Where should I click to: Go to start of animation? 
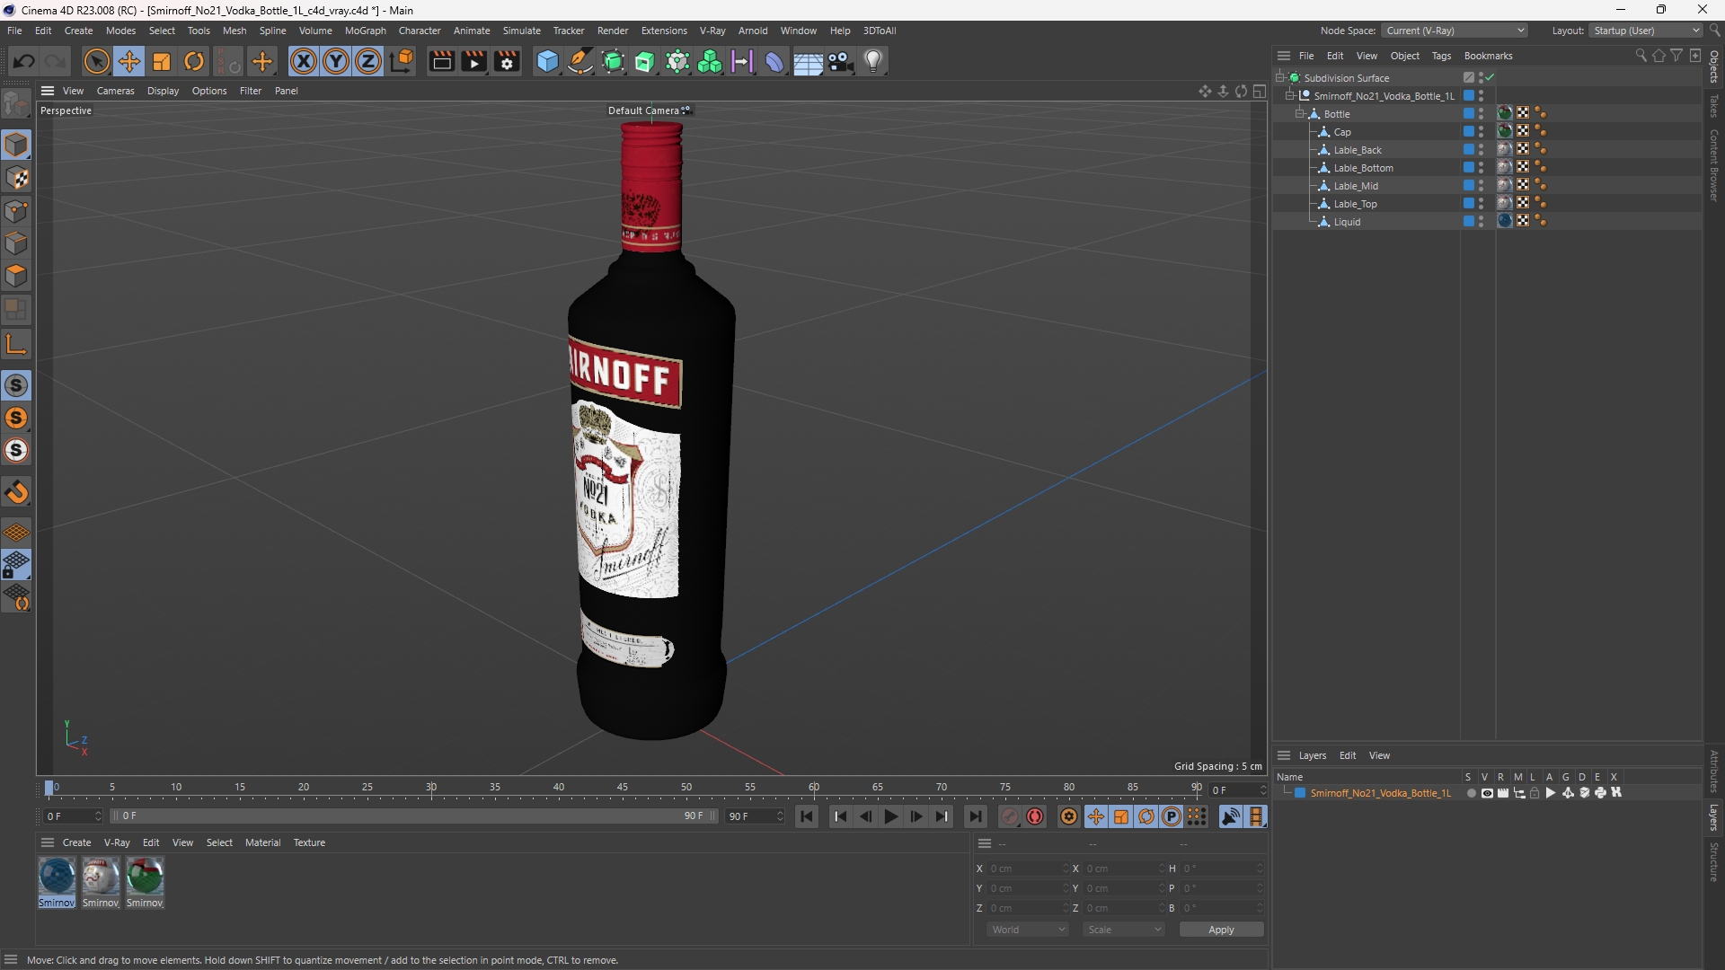[x=807, y=816]
